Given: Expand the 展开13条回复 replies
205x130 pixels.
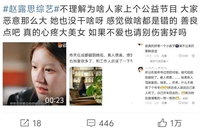Looking at the screenshot, I should tap(159, 61).
